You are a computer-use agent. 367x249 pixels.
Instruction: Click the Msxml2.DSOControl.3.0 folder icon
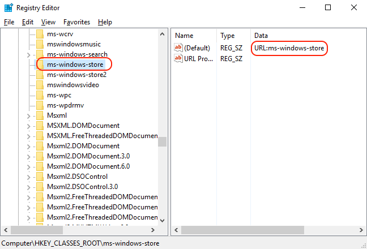click(40, 186)
